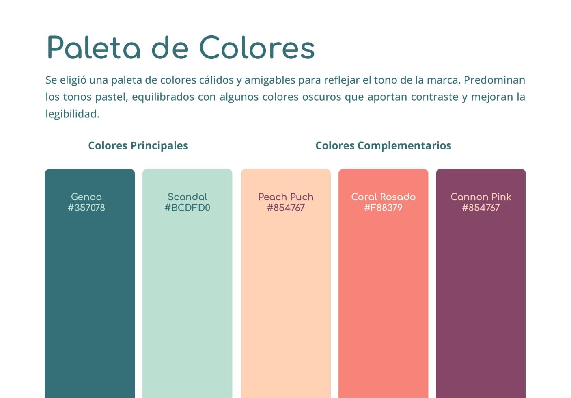Select the Cannon Pink name text

(481, 197)
